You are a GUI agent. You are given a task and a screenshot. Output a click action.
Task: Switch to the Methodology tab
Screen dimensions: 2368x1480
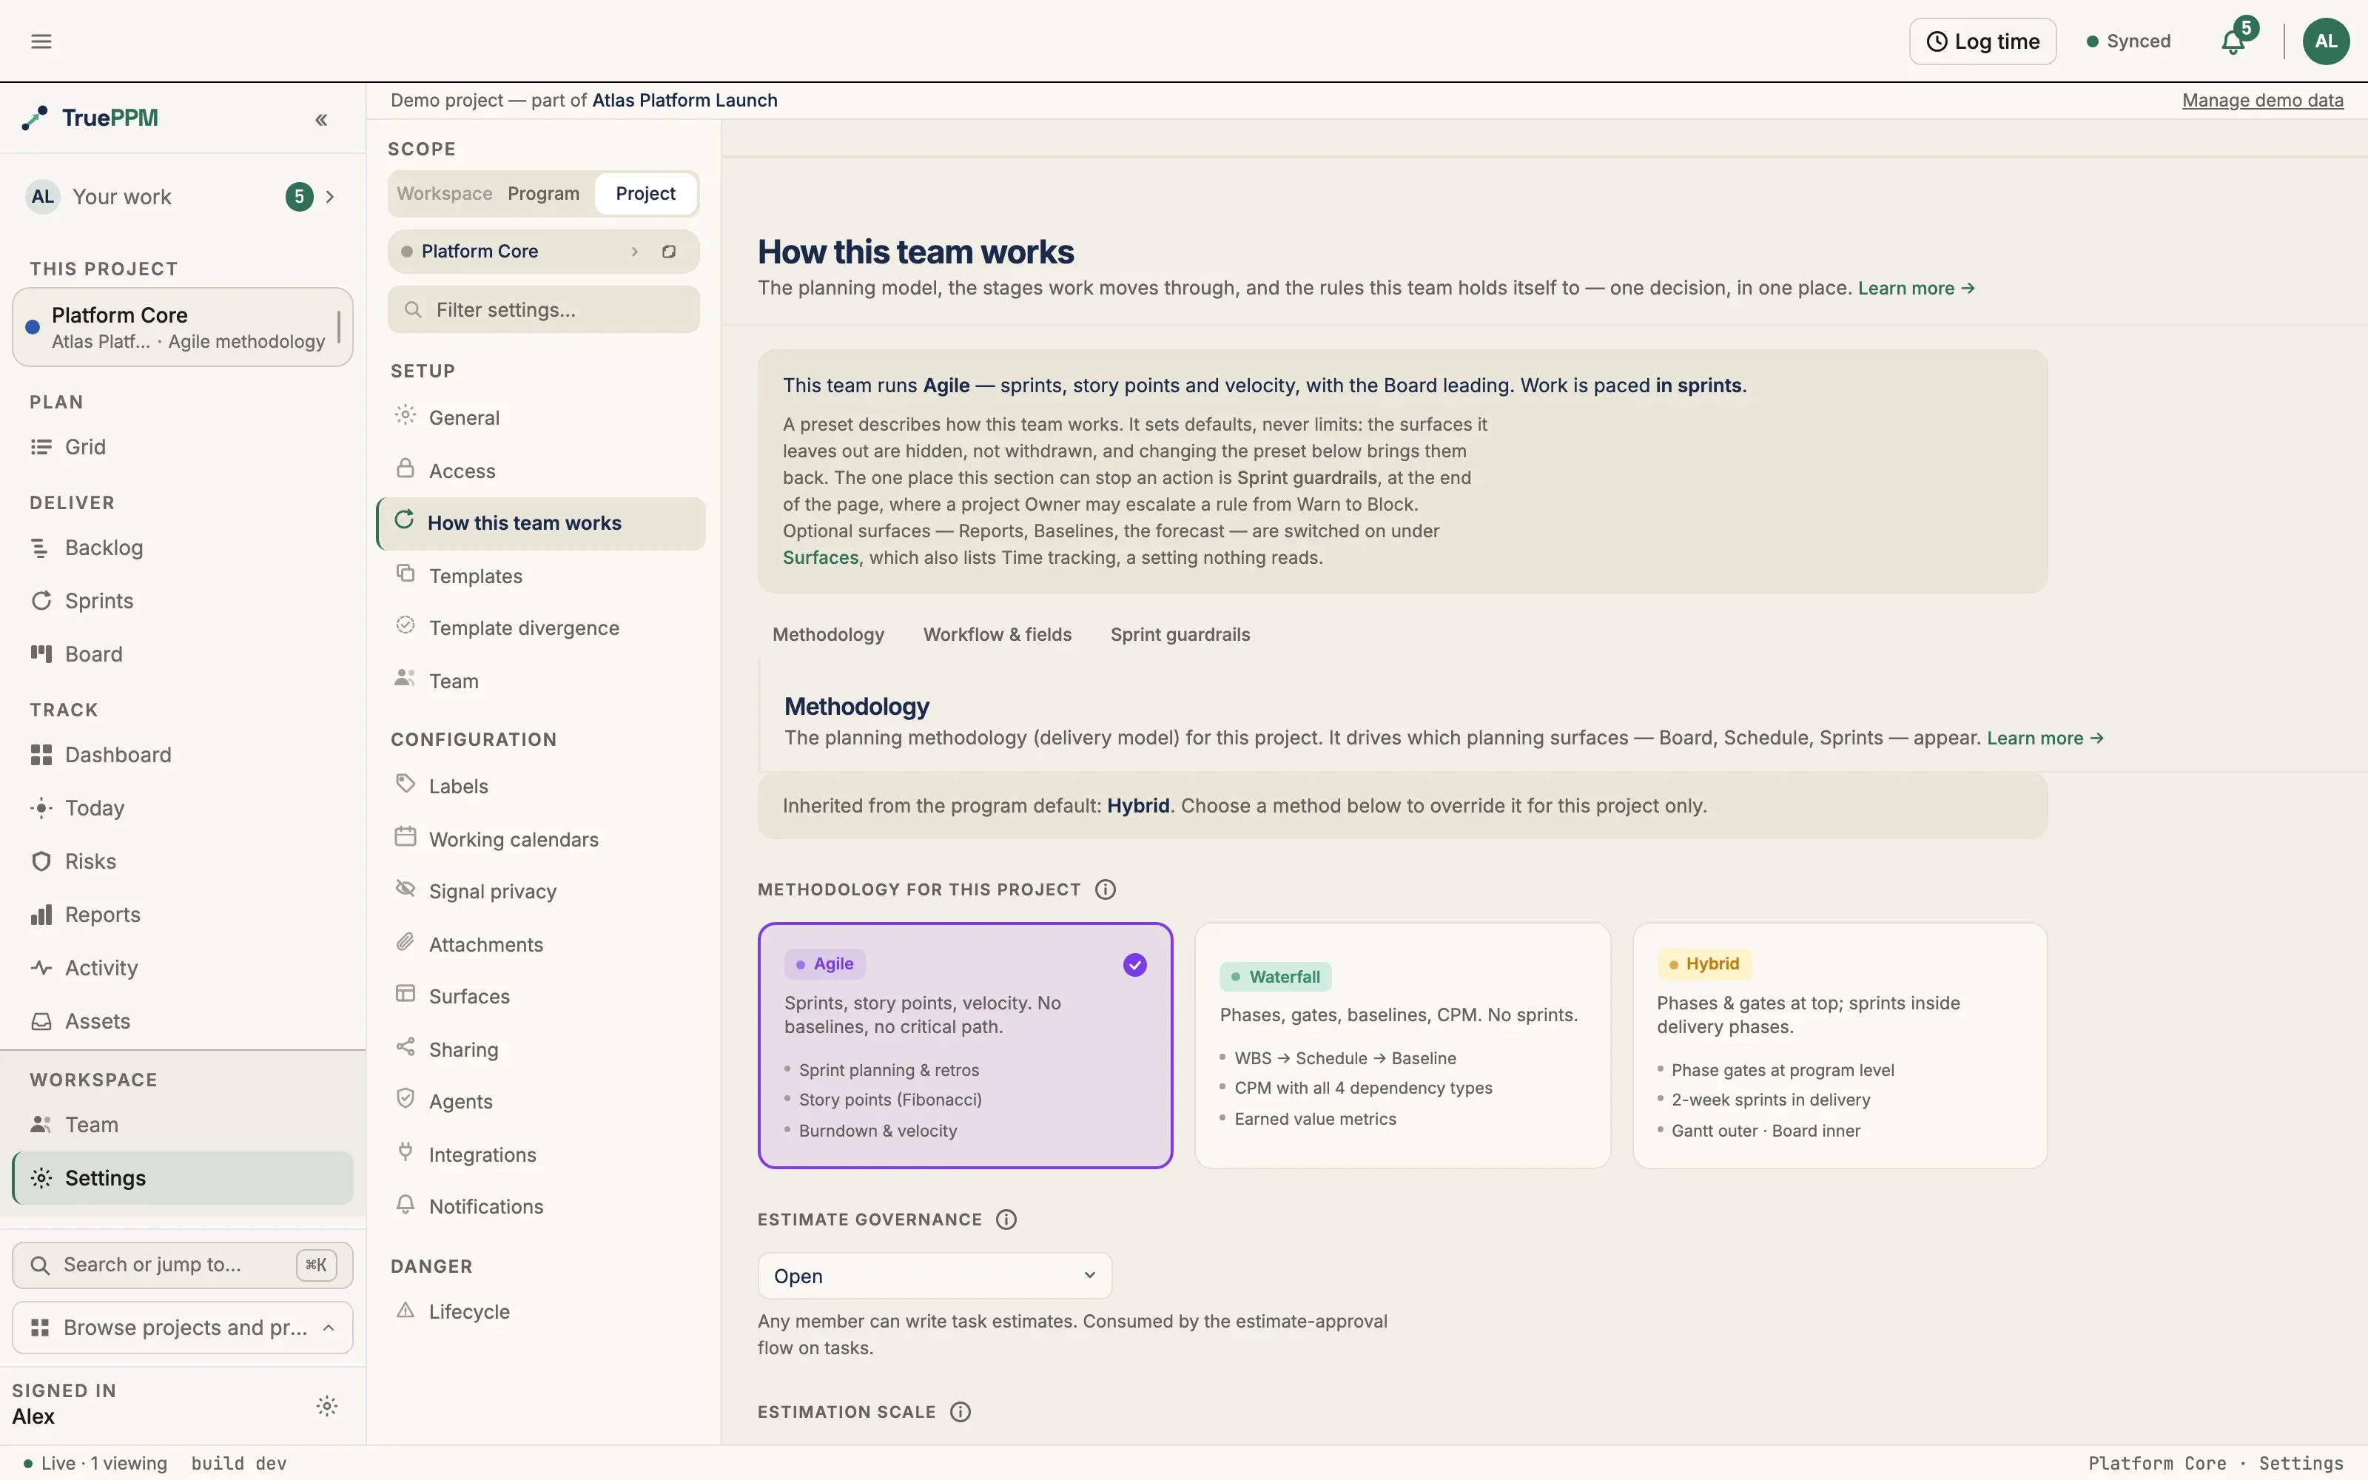pos(828,634)
